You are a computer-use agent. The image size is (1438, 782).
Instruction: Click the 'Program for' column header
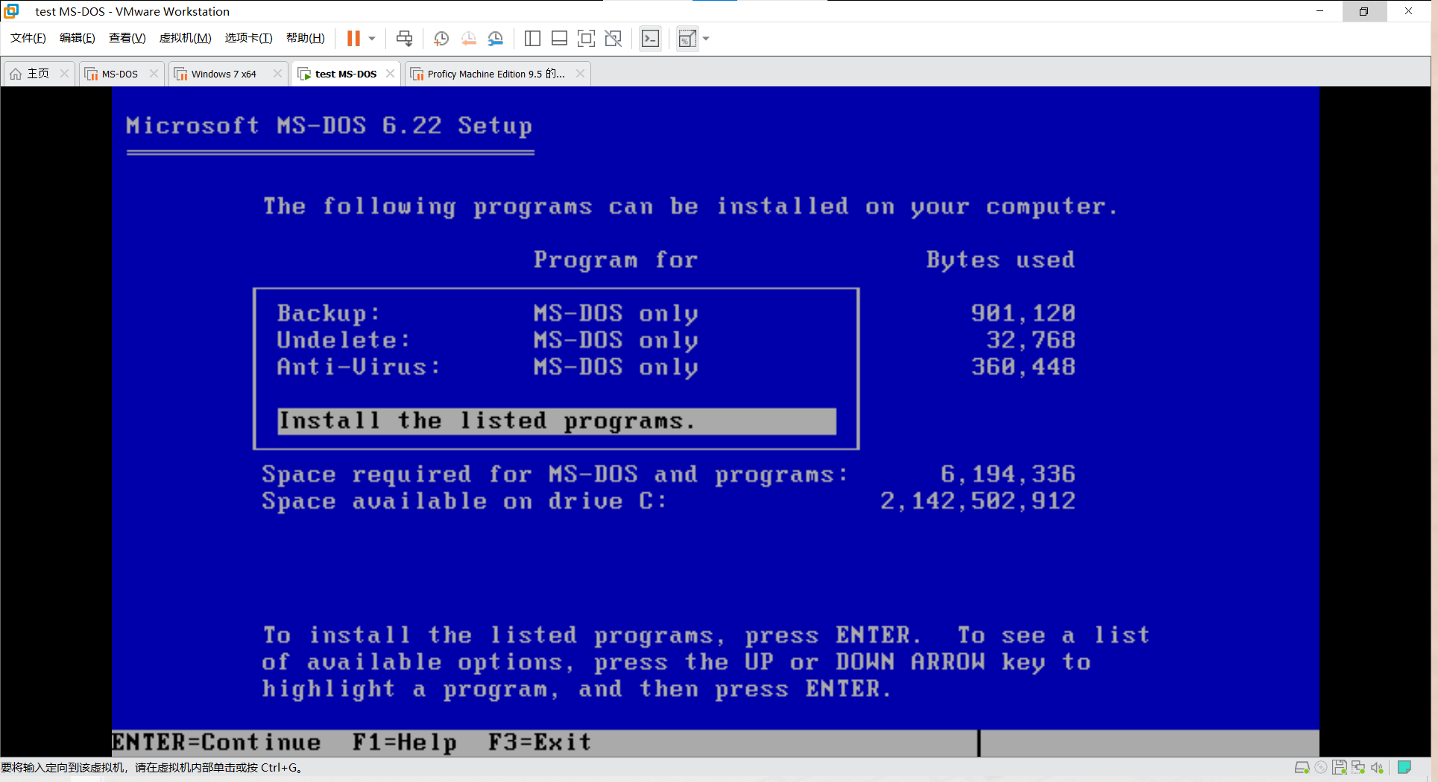coord(616,260)
